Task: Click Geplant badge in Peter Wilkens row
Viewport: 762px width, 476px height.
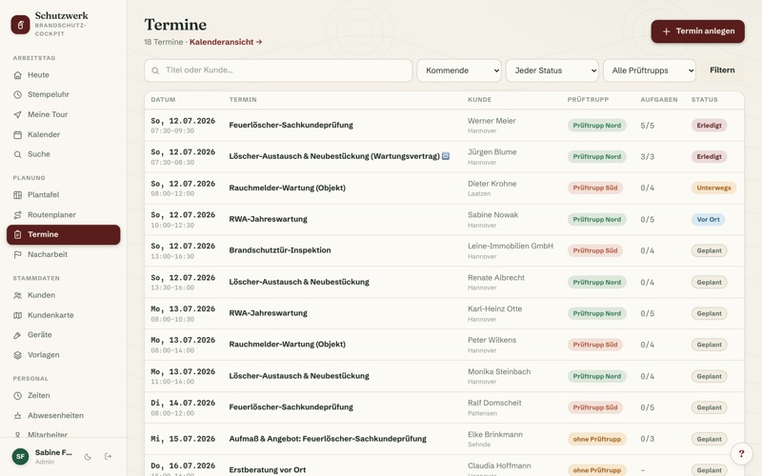Action: 709,345
